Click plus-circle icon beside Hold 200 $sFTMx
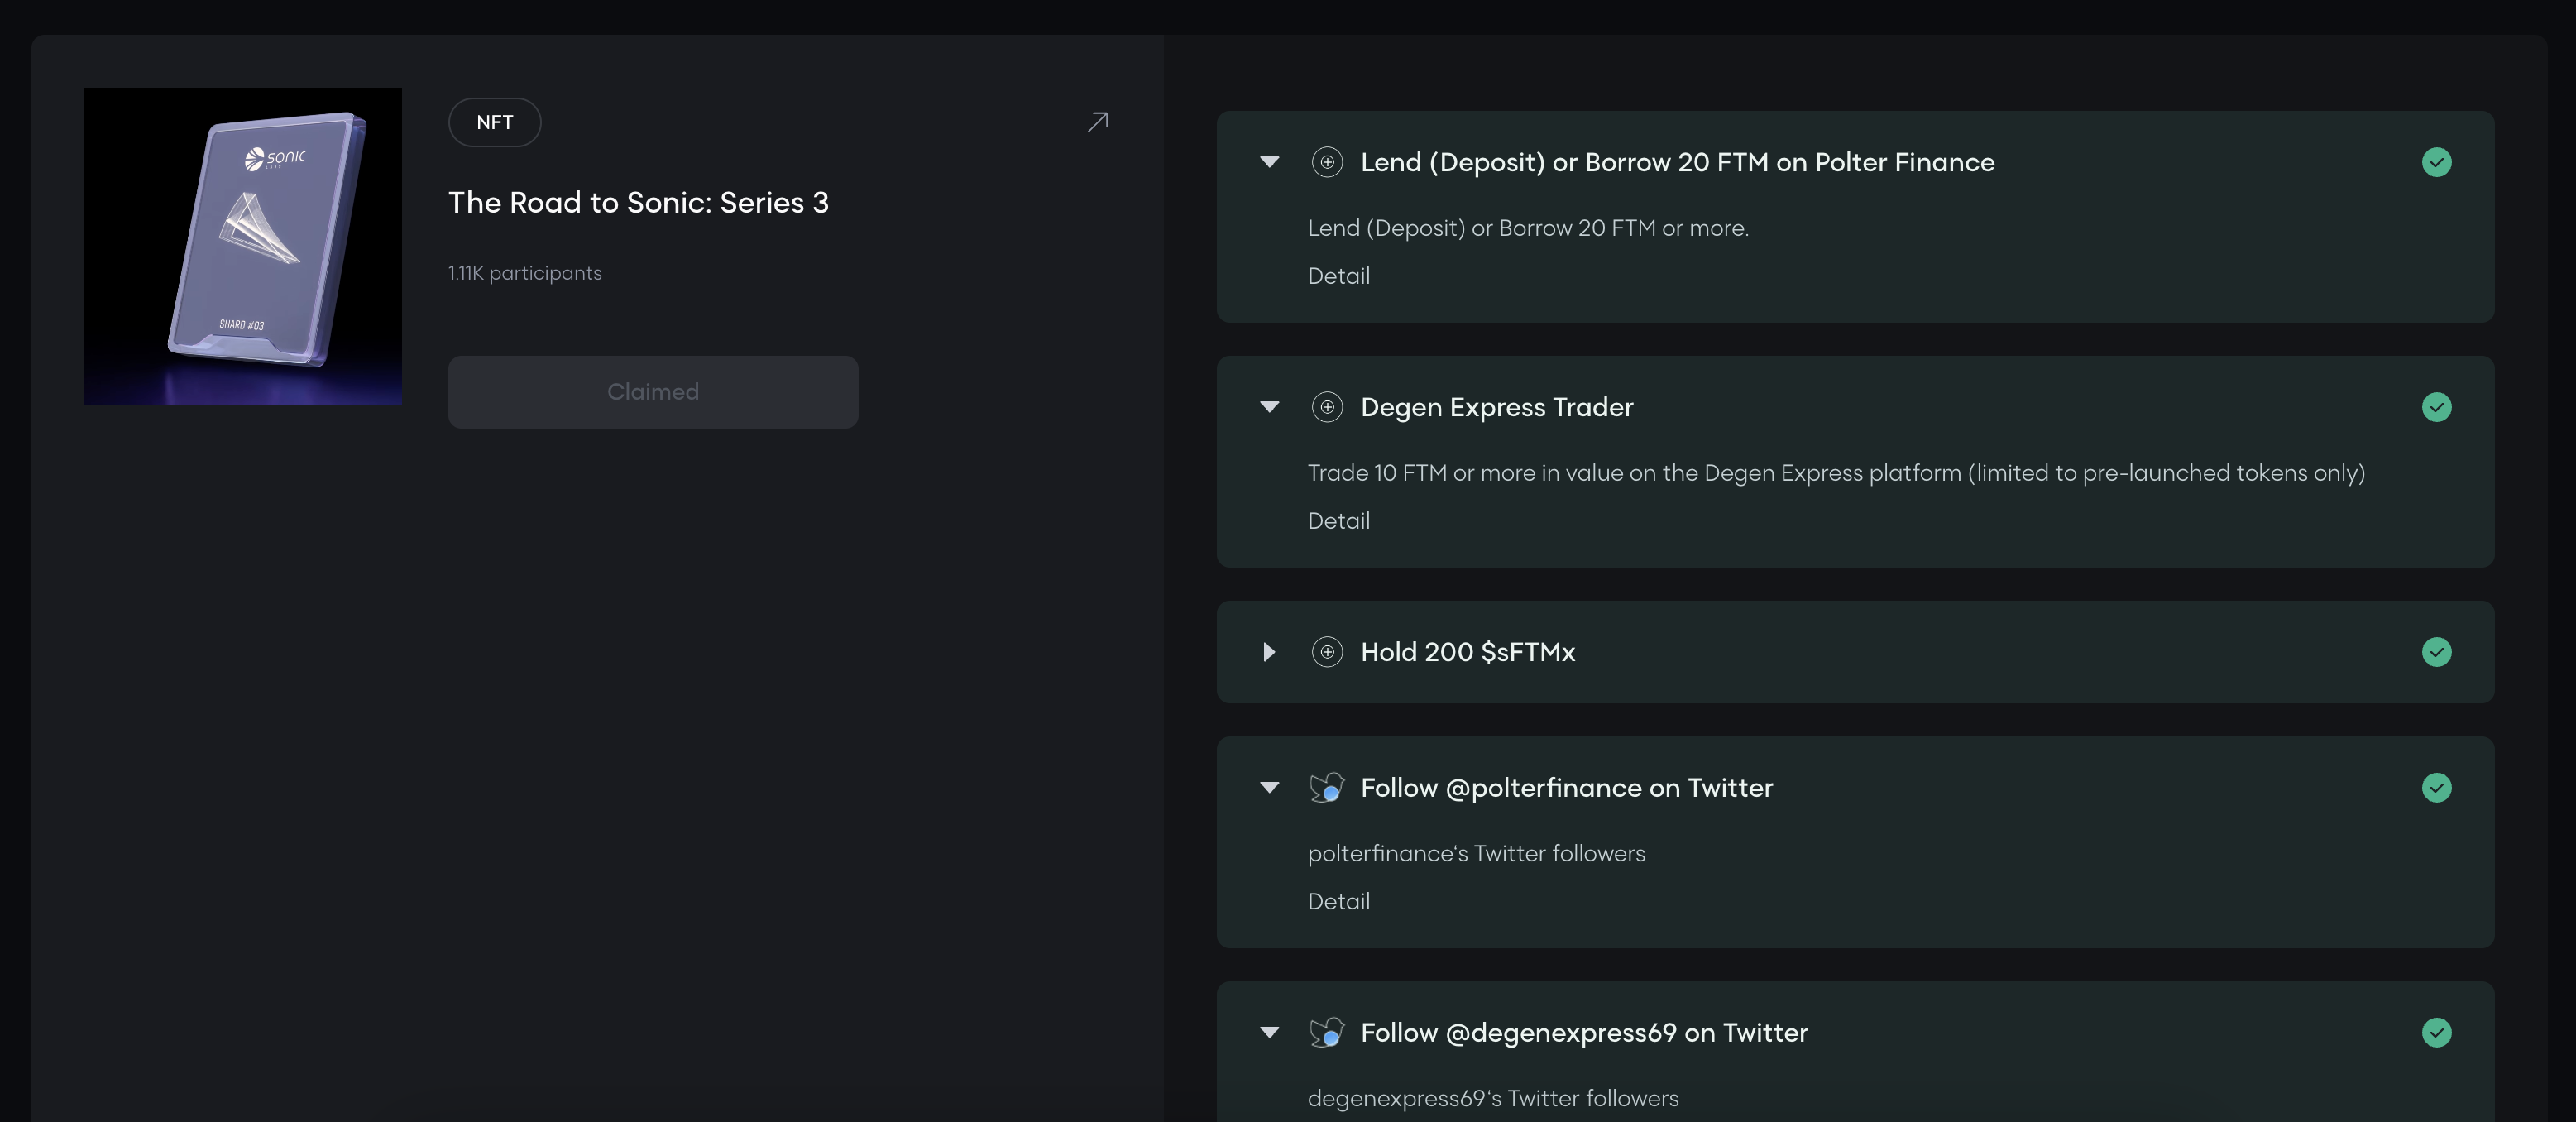This screenshot has width=2576, height=1122. 1326,652
